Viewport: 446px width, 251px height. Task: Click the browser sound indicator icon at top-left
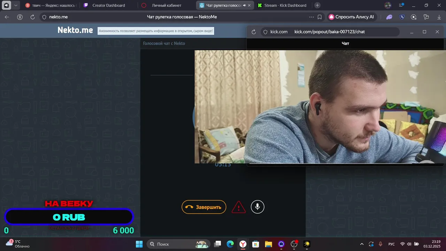coord(6,5)
